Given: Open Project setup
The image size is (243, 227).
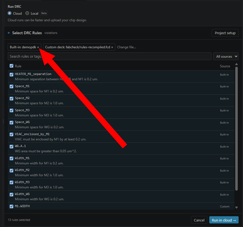Looking at the screenshot, I should tap(225, 33).
